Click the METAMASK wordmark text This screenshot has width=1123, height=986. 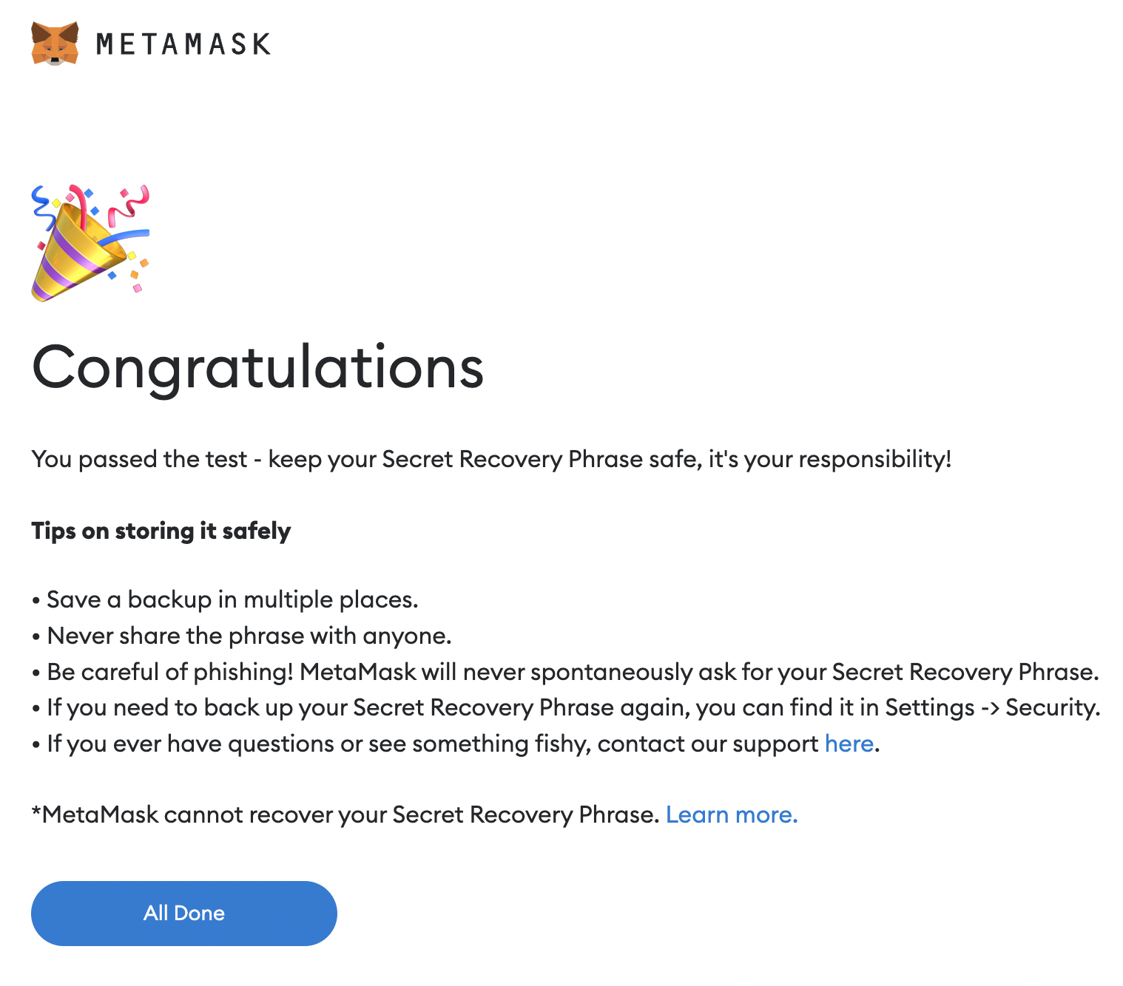pos(183,44)
